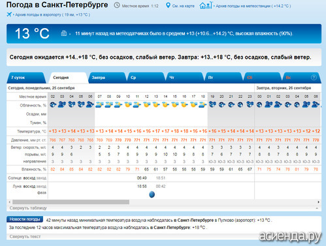The width and height of the screenshot is (326, 246).
Task: Click the Давление, мм рт. ст. row label
Action: (x=29, y=140)
